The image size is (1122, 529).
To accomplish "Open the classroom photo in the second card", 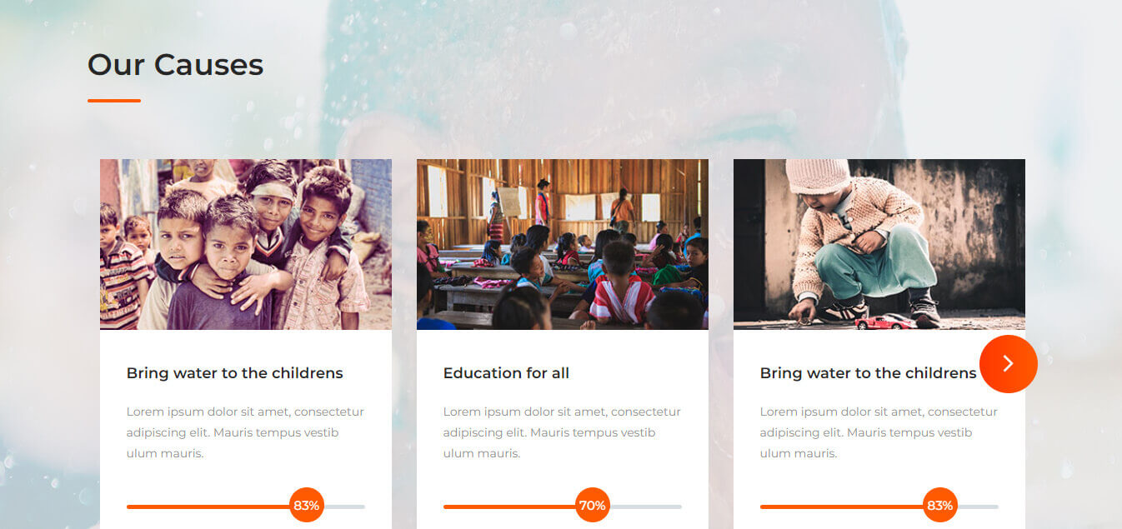I will 563,244.
